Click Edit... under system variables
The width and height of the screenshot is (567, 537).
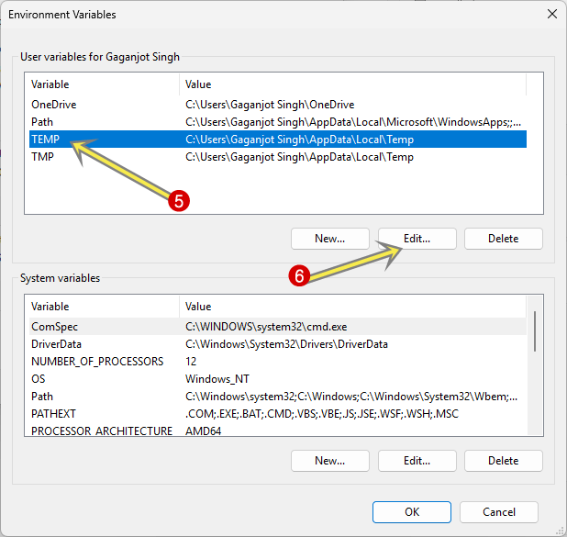(x=417, y=460)
